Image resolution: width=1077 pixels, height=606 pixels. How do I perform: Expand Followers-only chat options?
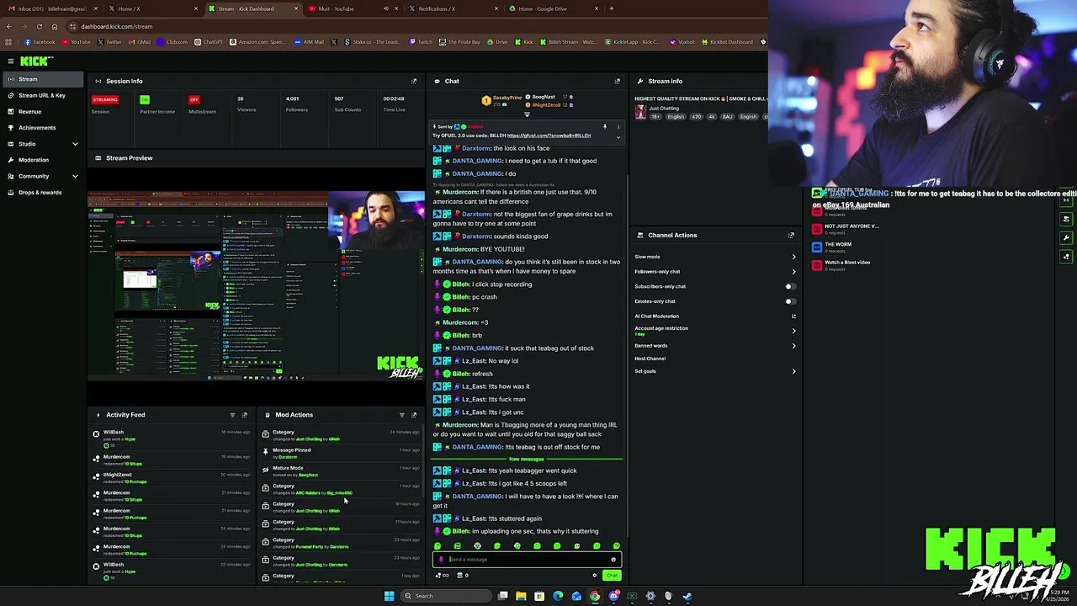click(x=793, y=272)
